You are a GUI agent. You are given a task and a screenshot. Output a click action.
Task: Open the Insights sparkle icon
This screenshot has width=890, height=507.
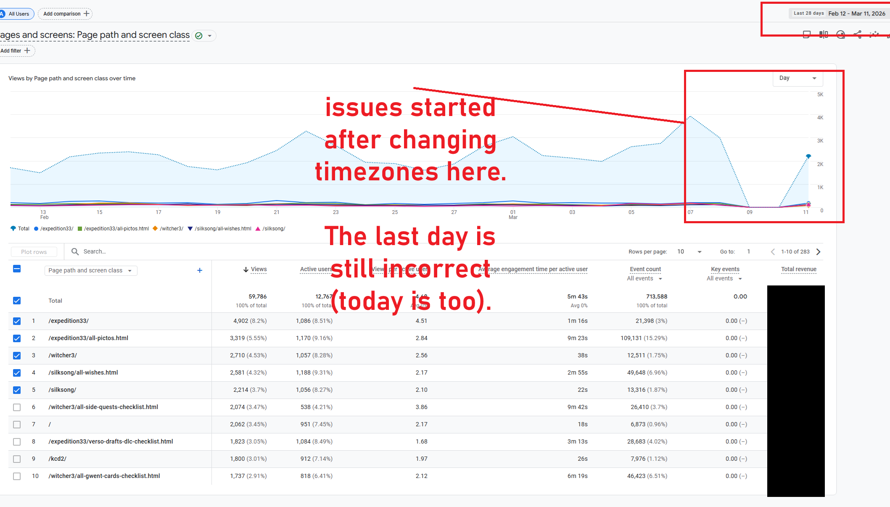874,34
